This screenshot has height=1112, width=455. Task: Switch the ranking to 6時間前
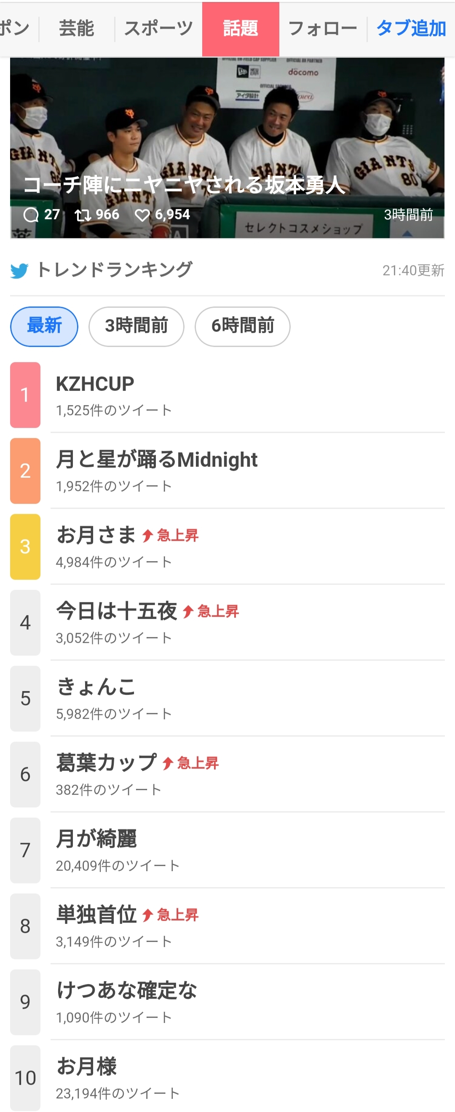pyautogui.click(x=242, y=326)
